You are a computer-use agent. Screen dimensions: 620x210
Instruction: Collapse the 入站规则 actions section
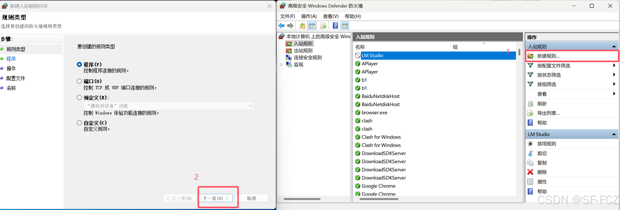click(x=614, y=47)
